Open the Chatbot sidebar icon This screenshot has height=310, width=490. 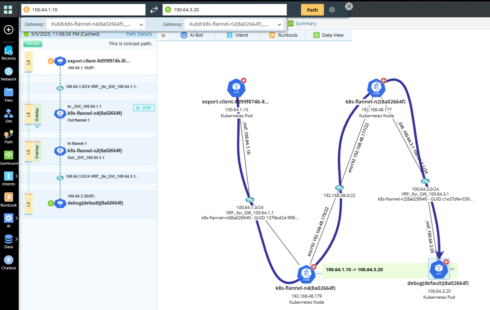(8, 262)
